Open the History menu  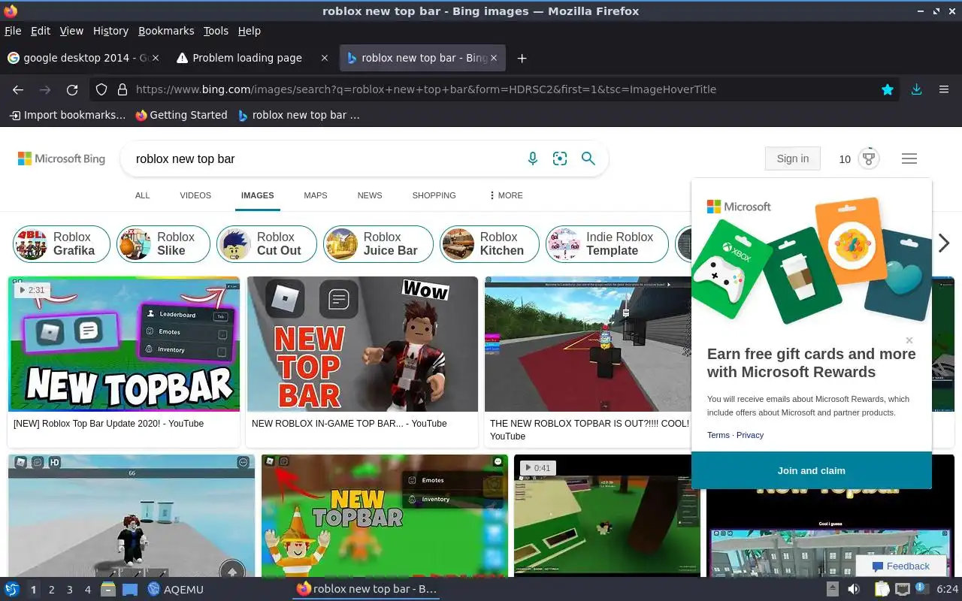pos(110,31)
